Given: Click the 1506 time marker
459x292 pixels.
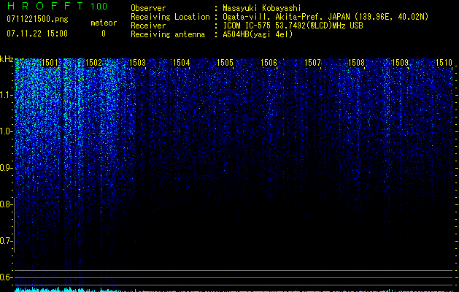Looking at the screenshot, I should pos(269,62).
